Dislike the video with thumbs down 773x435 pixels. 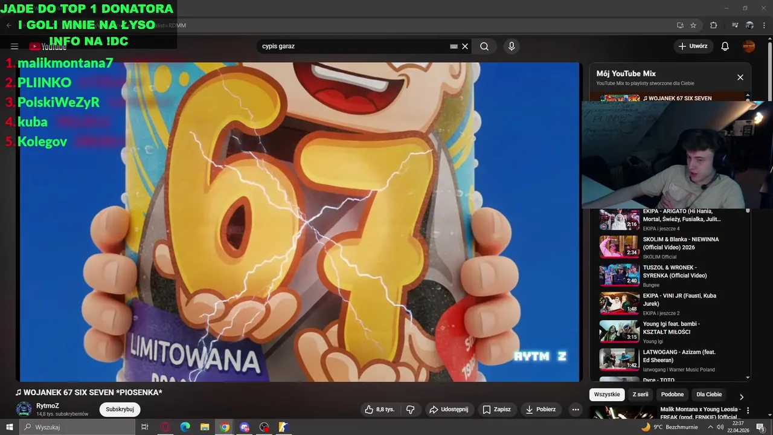[411, 410]
